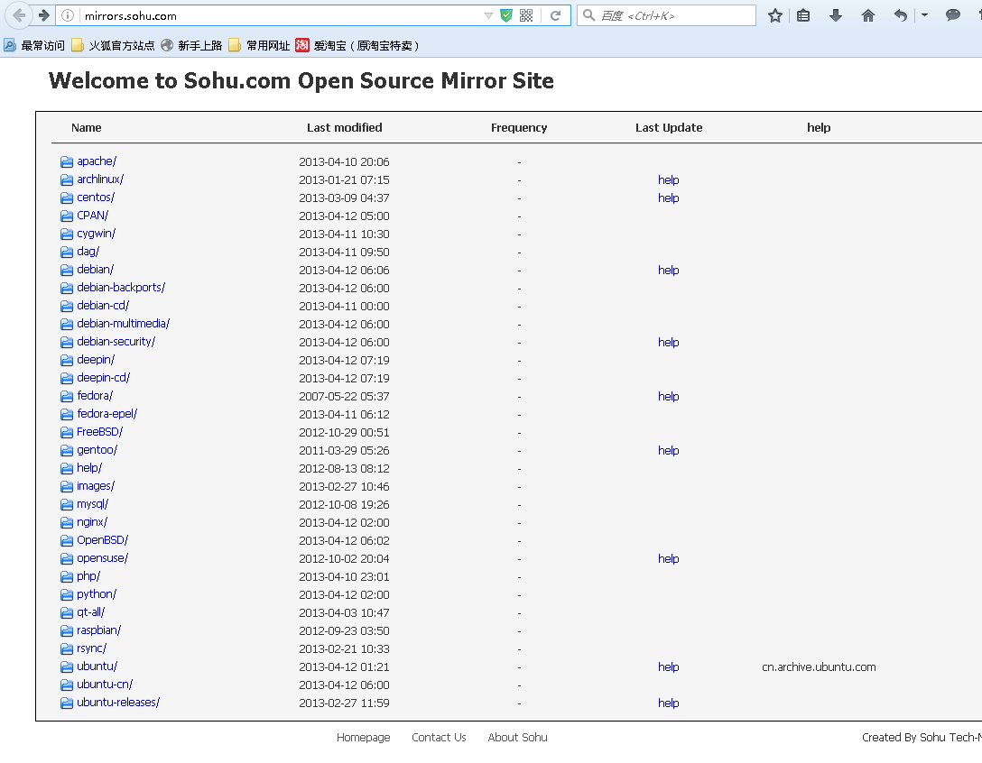Click help link in debian-security row
The width and height of the screenshot is (982, 763).
pyautogui.click(x=668, y=343)
